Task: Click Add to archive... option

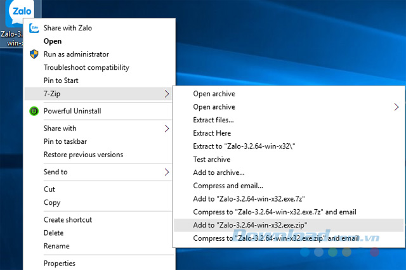Action: click(x=218, y=172)
